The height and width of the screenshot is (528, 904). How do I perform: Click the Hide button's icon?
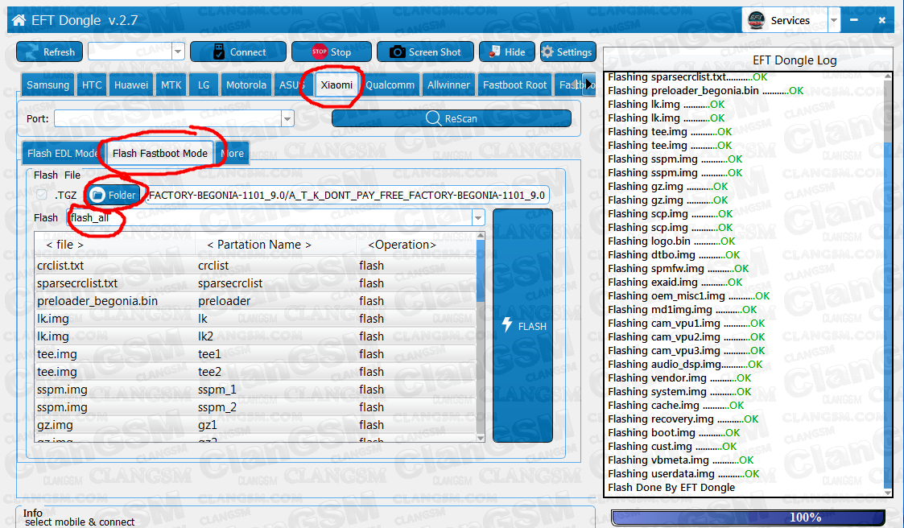494,52
